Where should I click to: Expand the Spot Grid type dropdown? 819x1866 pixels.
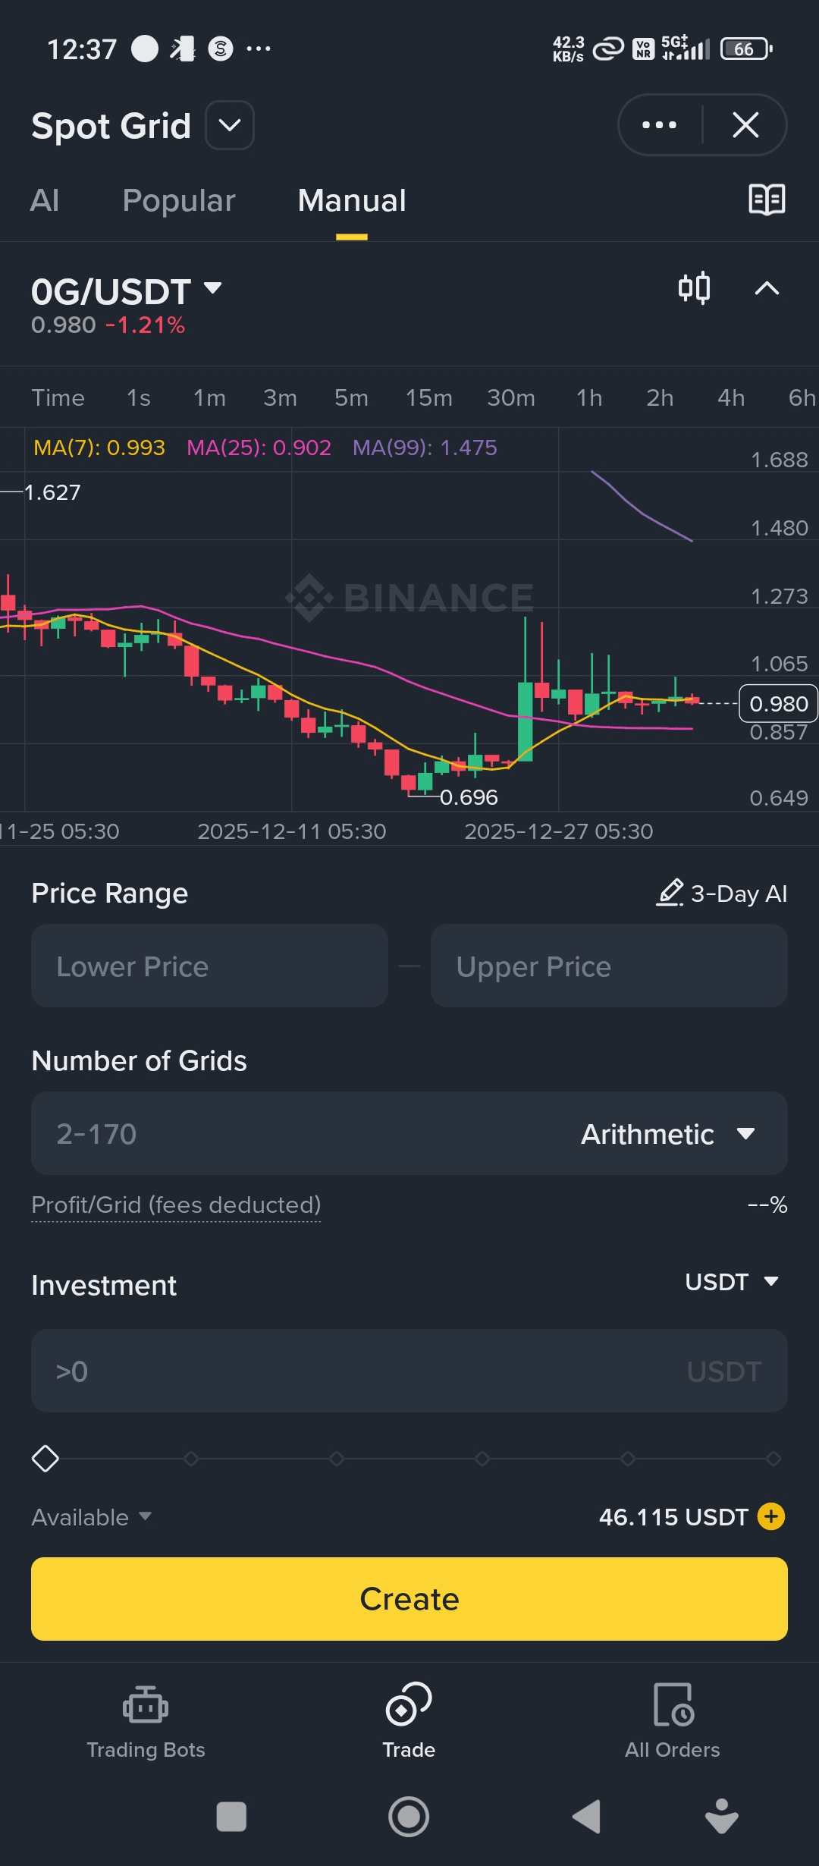coord(230,125)
